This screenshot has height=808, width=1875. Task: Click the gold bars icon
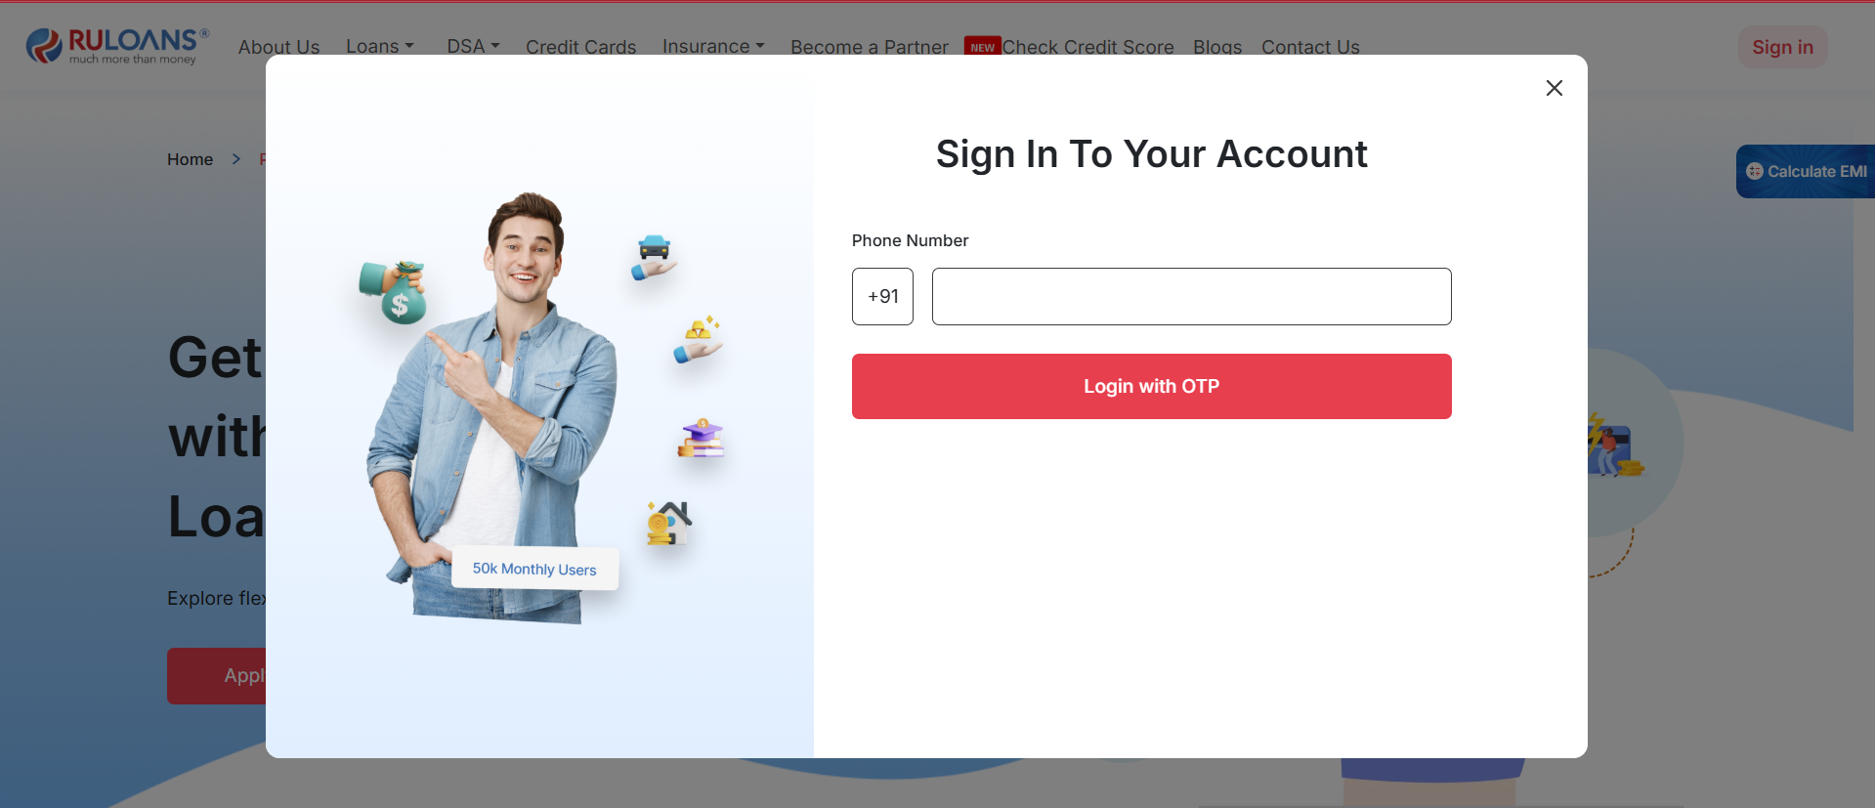tap(698, 339)
